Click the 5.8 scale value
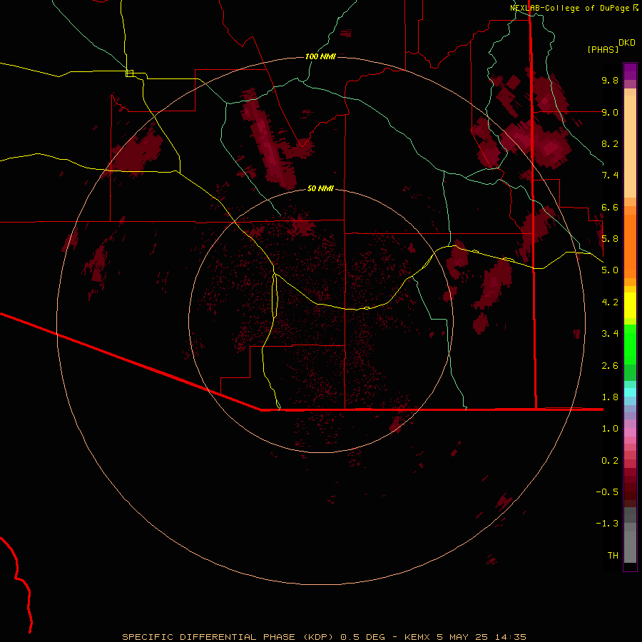Screen dimensions: 642x642 click(610, 239)
